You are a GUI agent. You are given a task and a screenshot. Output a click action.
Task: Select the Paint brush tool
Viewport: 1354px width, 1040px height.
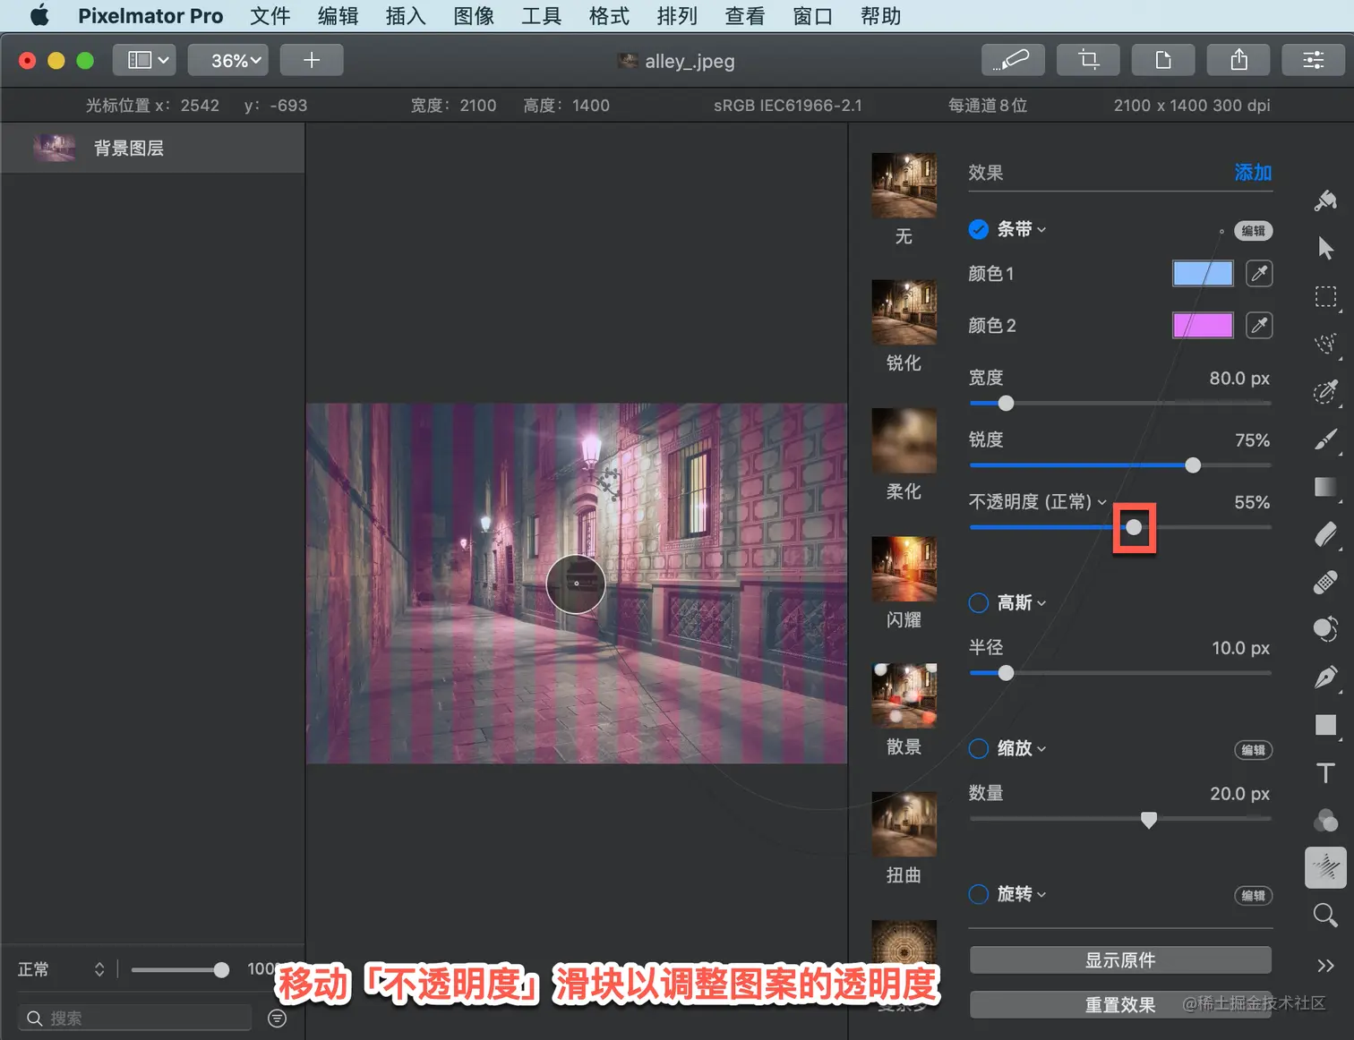coord(1325,439)
